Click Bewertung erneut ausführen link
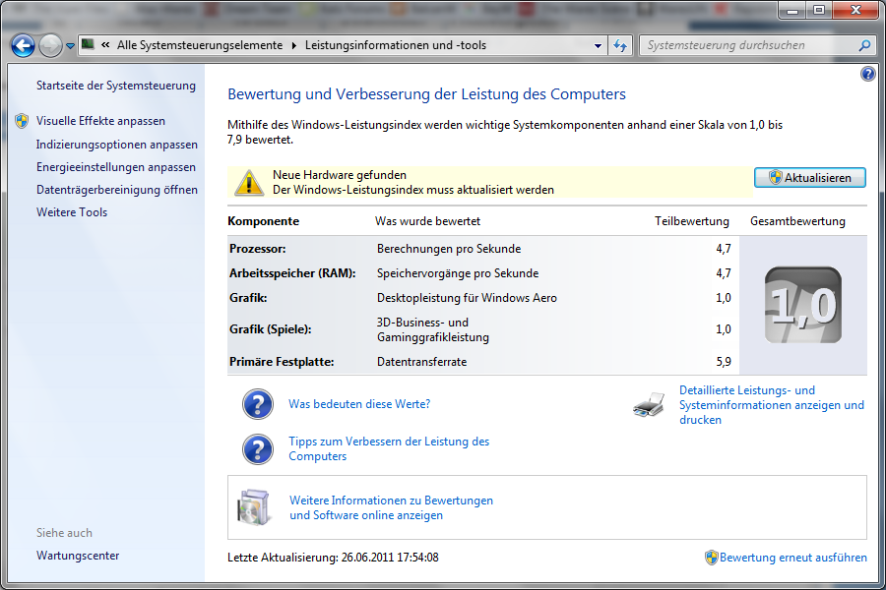 click(793, 558)
